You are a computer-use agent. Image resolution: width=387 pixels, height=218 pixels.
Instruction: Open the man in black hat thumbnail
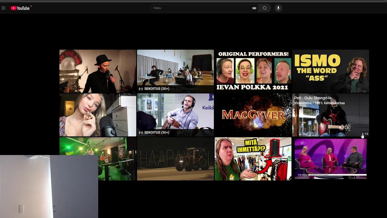click(98, 71)
